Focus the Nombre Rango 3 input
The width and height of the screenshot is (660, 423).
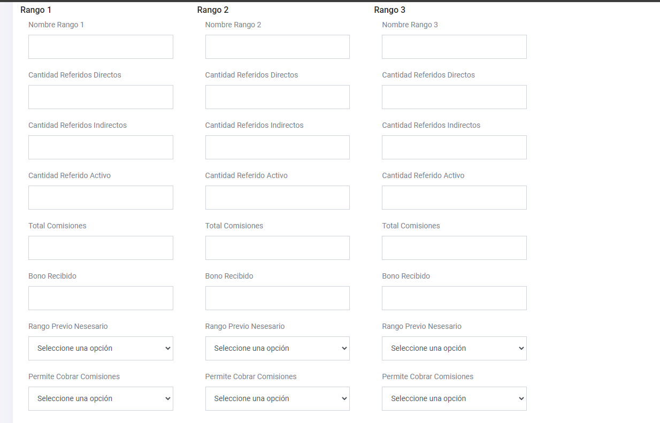454,47
